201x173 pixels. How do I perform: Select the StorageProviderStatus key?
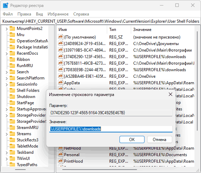coord(32,121)
